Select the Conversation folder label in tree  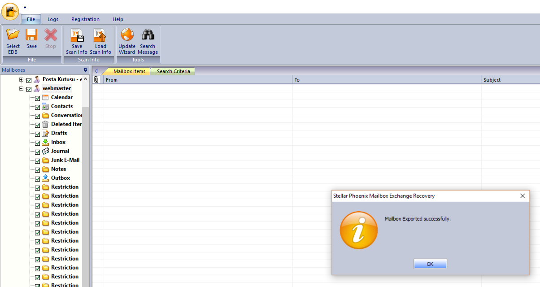click(66, 115)
